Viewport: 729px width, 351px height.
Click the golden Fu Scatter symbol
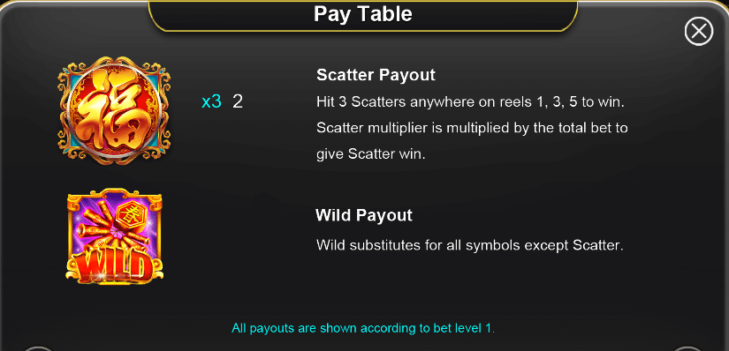(x=113, y=110)
